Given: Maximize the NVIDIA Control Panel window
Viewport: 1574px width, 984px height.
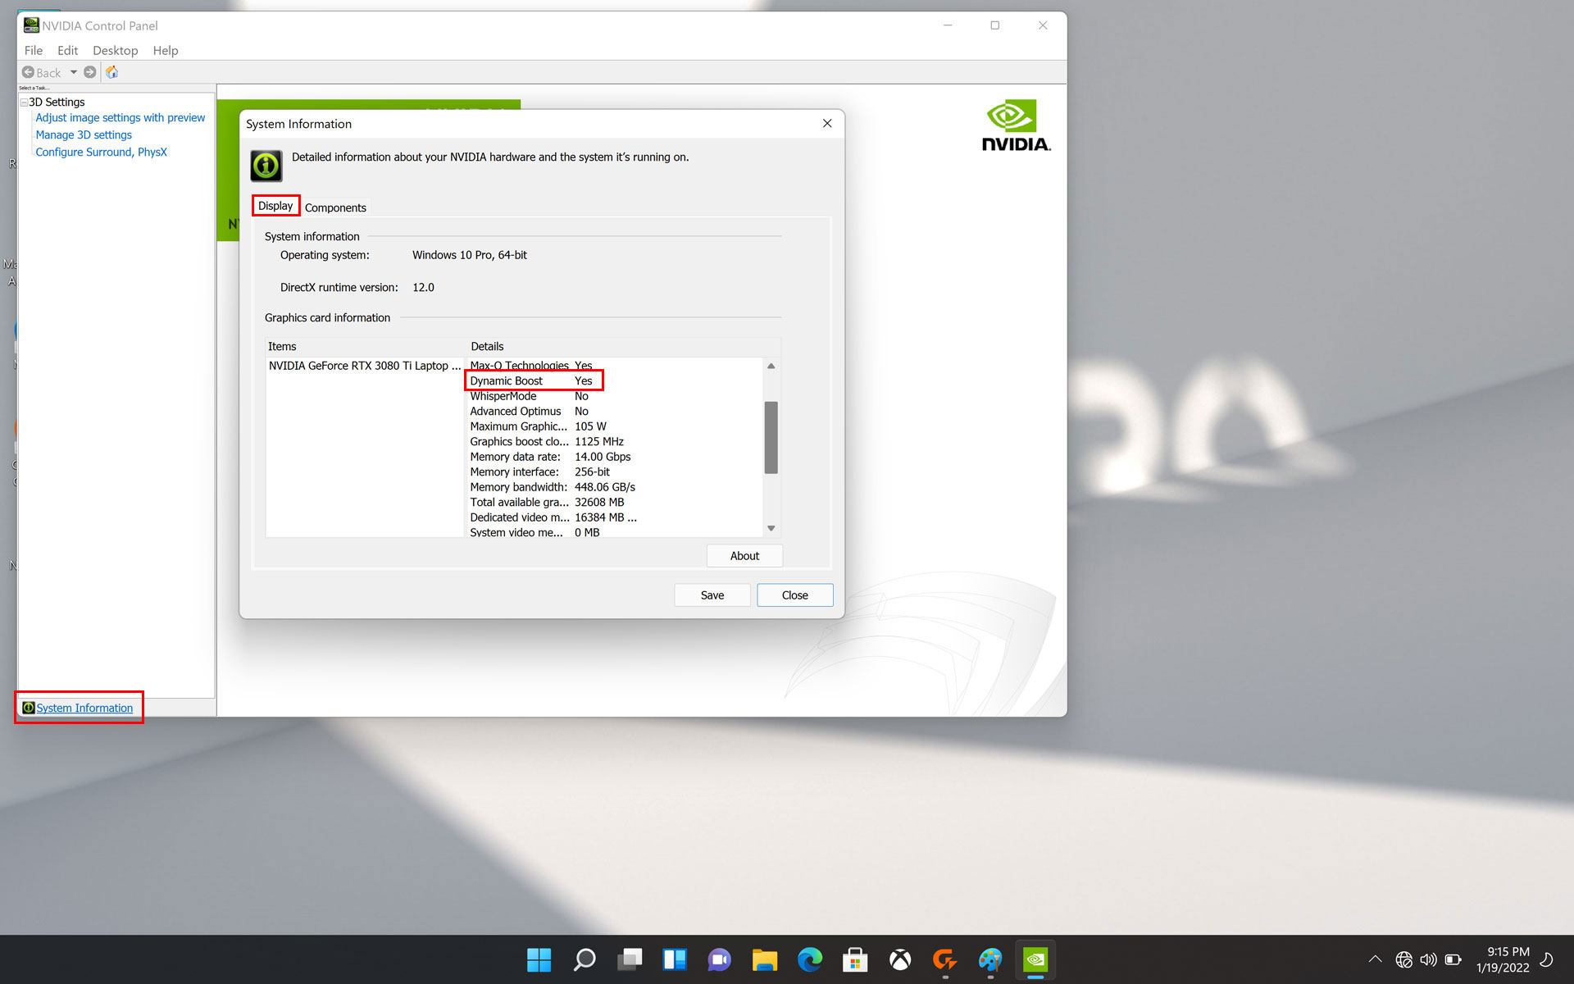Looking at the screenshot, I should coord(995,25).
